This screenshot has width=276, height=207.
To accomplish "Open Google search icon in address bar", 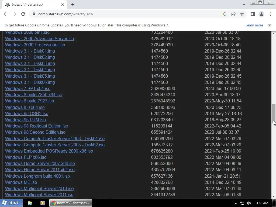I will (225, 14).
